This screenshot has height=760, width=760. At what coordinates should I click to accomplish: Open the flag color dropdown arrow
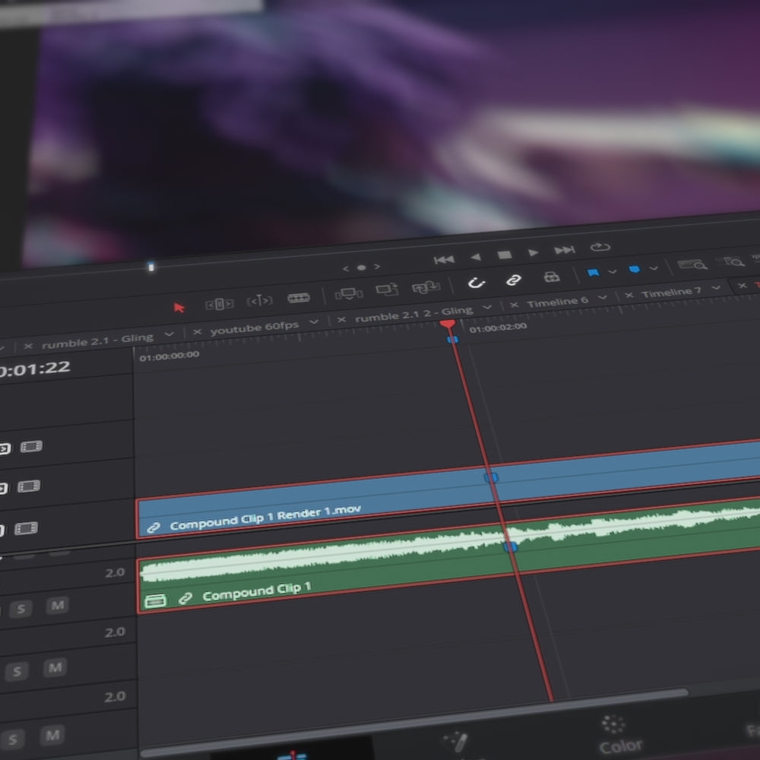pos(612,271)
